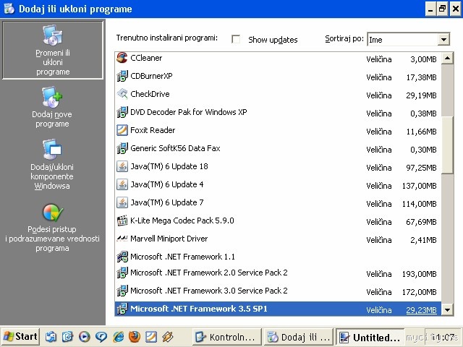Click the 193,00MB size value
463x347 pixels.
[x=419, y=274]
